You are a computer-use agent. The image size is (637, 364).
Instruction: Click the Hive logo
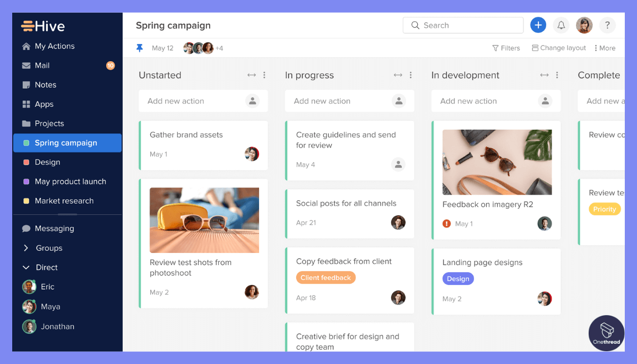44,26
